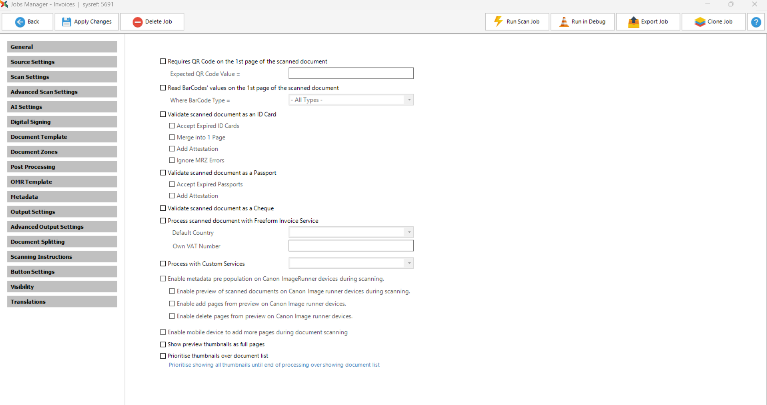
Task: Open the Default Country dropdown
Action: coord(351,232)
